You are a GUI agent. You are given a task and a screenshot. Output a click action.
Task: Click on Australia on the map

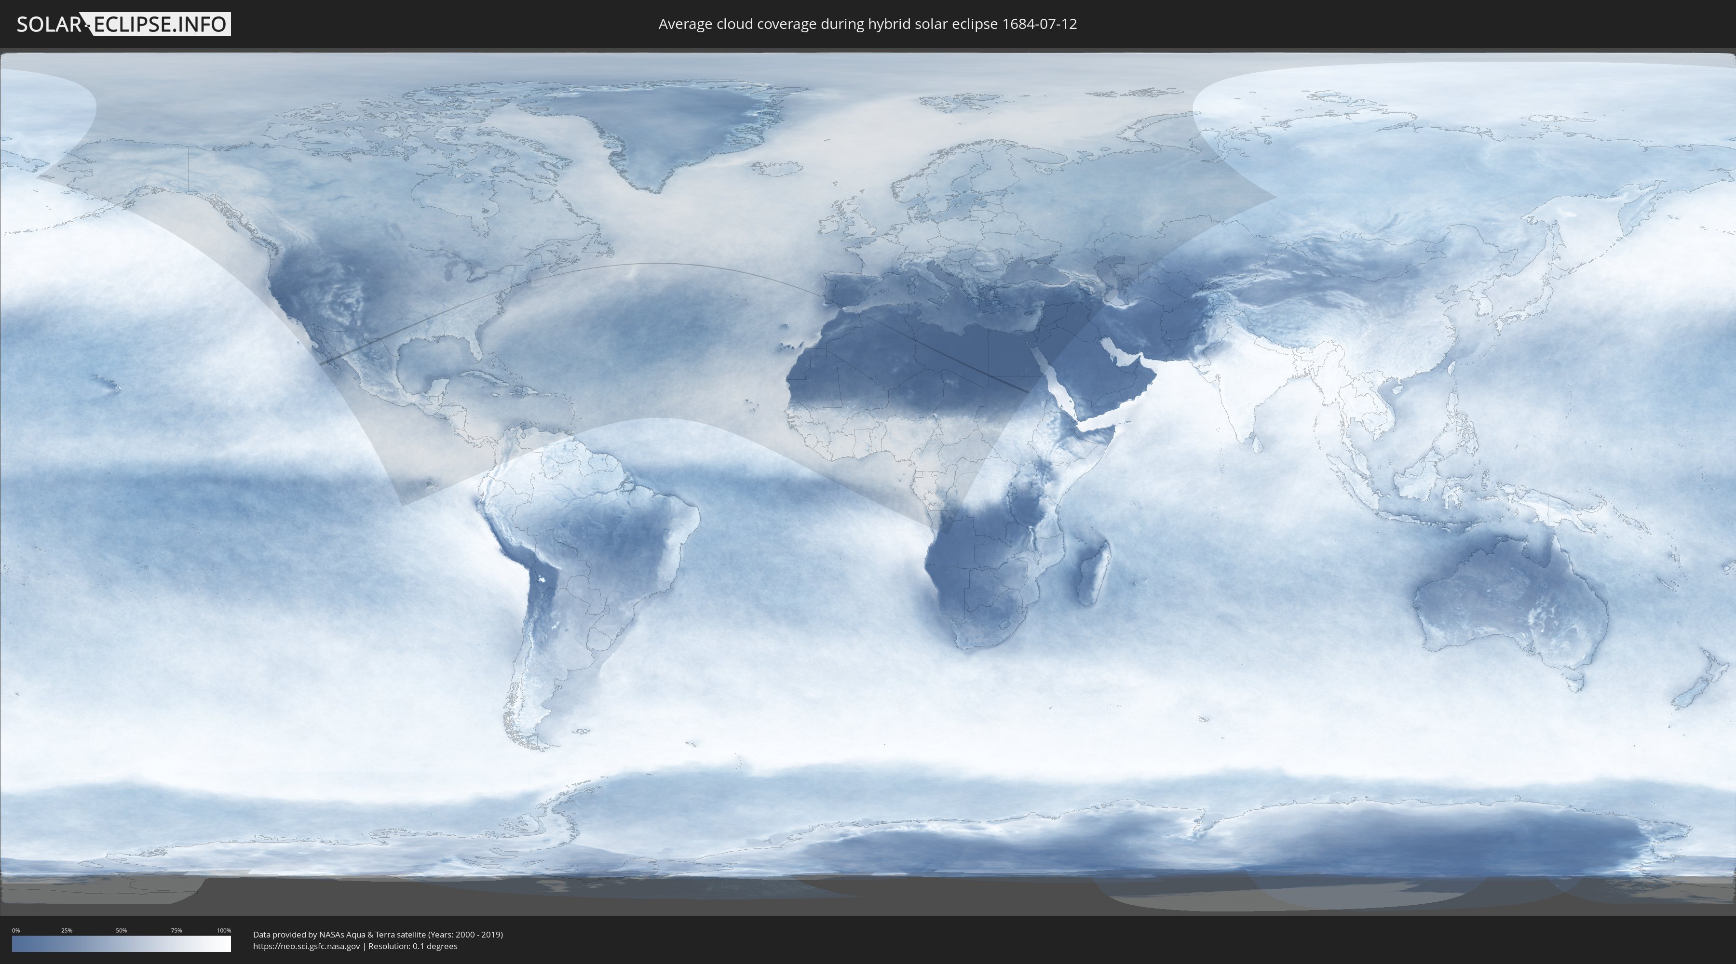[1509, 600]
